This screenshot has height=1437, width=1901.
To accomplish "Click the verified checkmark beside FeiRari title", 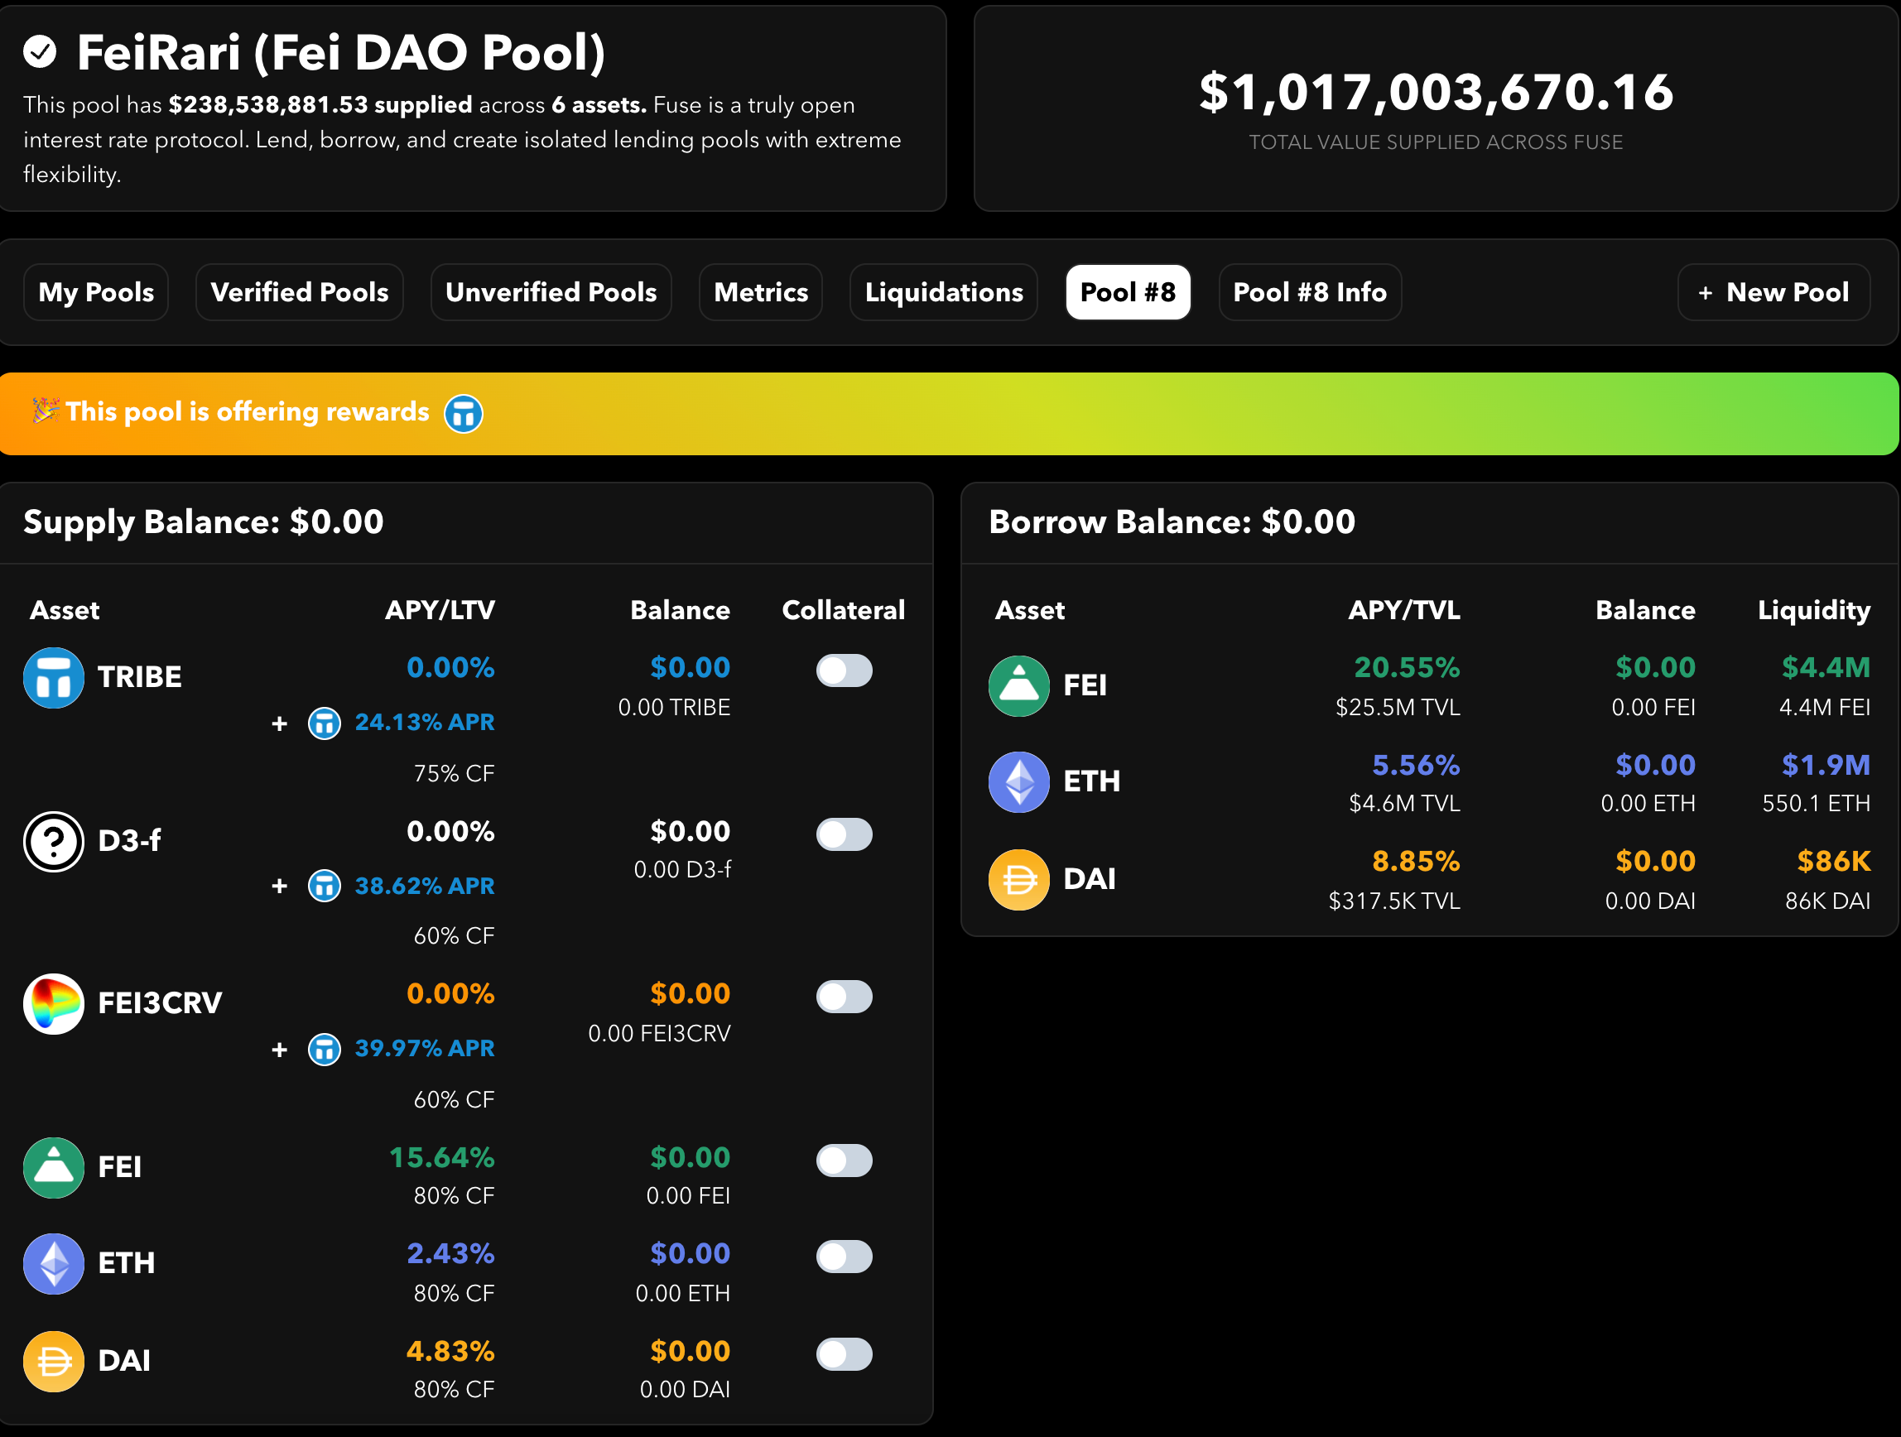I will click(40, 51).
